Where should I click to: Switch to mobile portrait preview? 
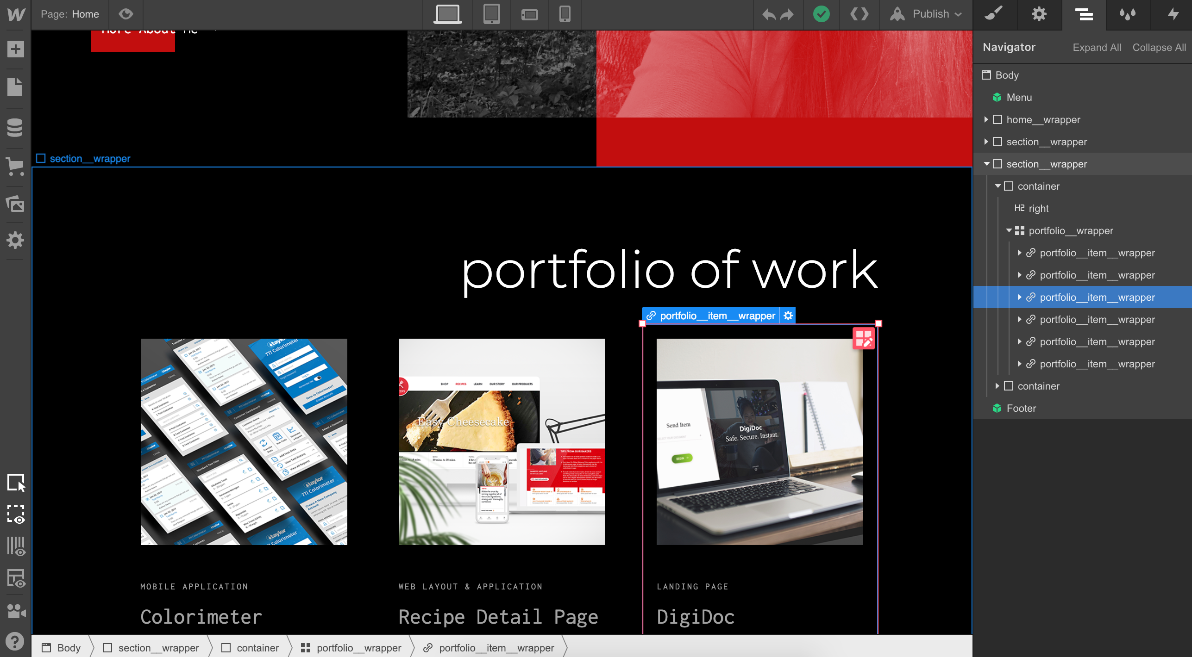[x=565, y=14]
